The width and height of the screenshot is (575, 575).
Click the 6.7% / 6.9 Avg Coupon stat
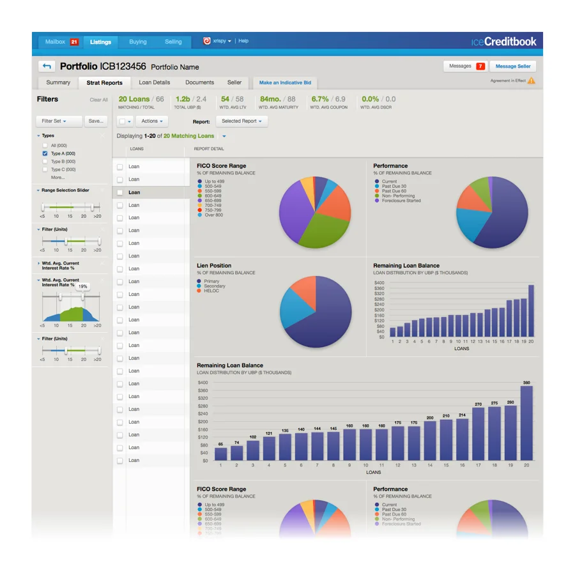tap(328, 102)
